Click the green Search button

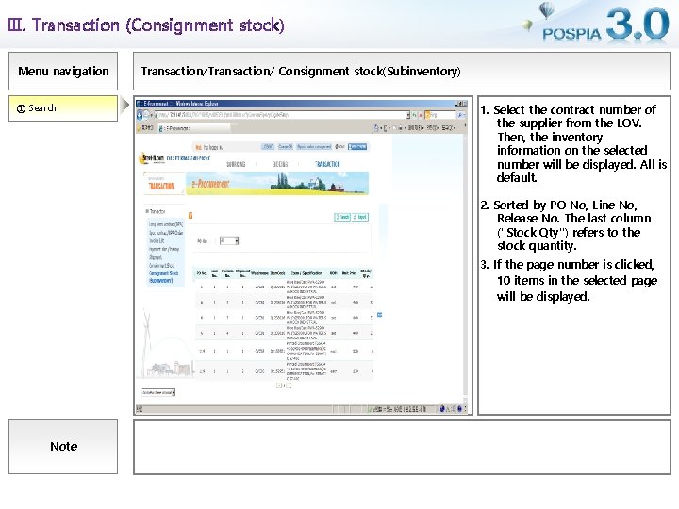[342, 217]
